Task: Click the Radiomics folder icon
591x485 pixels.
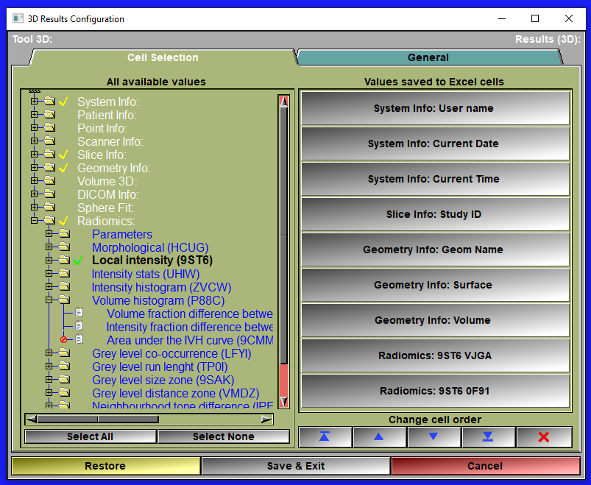Action: [49, 220]
